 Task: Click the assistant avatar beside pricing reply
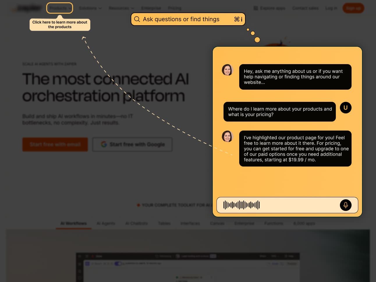point(227,136)
